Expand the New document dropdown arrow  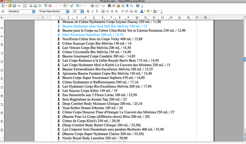pos(7,6)
